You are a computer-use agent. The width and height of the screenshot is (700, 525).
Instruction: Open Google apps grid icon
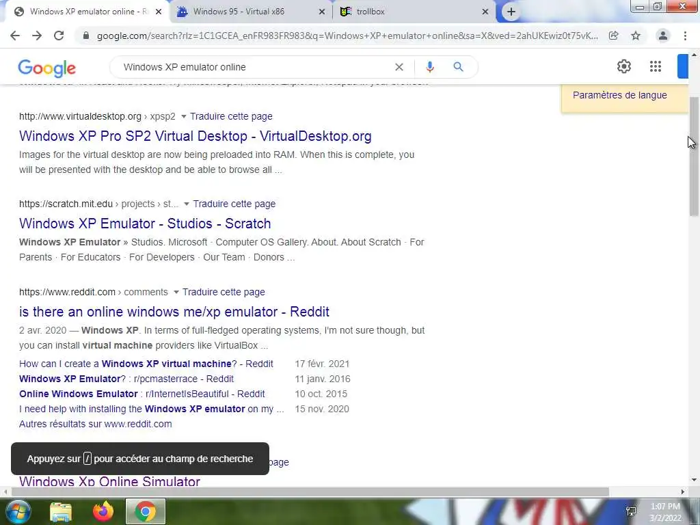(x=656, y=66)
